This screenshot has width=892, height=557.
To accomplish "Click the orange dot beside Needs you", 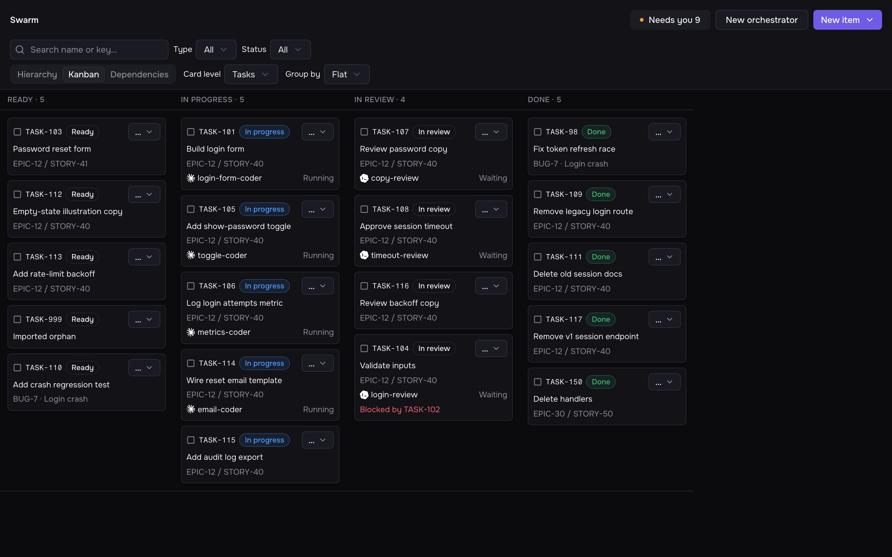I will [x=642, y=20].
